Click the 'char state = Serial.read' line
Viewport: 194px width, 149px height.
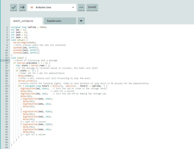[x=33, y=66]
